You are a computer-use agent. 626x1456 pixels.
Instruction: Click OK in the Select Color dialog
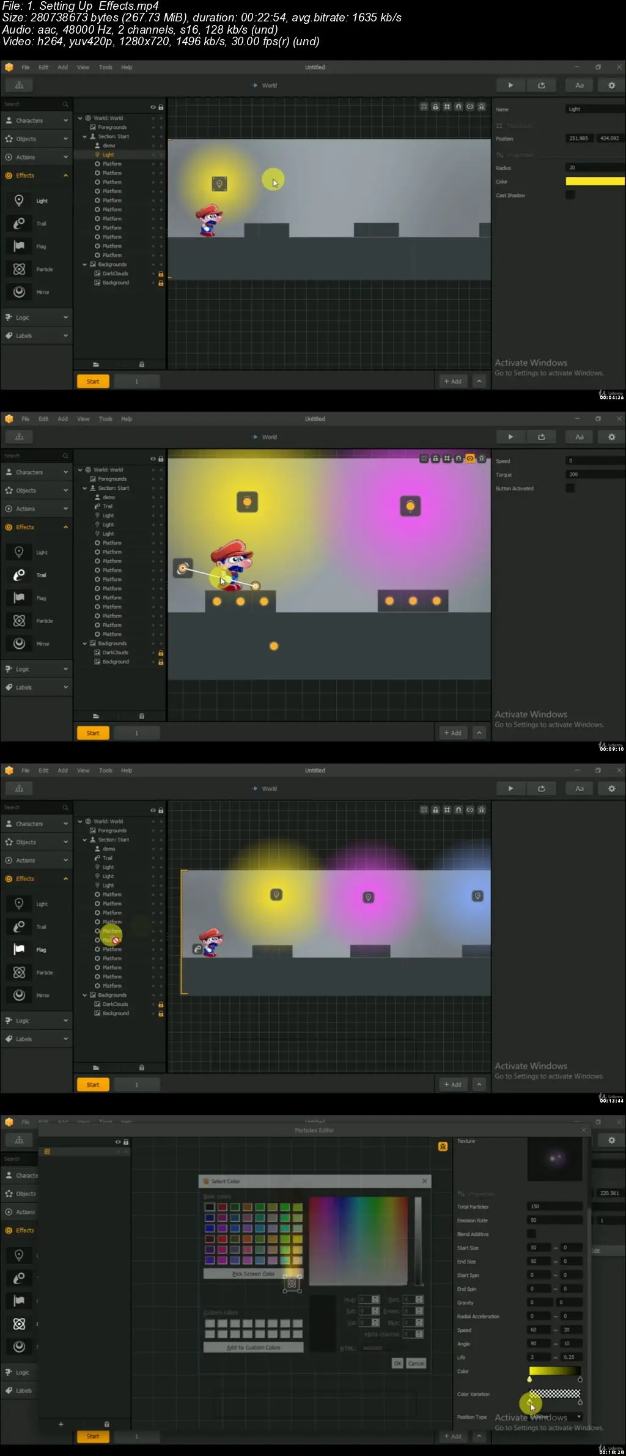click(397, 1363)
